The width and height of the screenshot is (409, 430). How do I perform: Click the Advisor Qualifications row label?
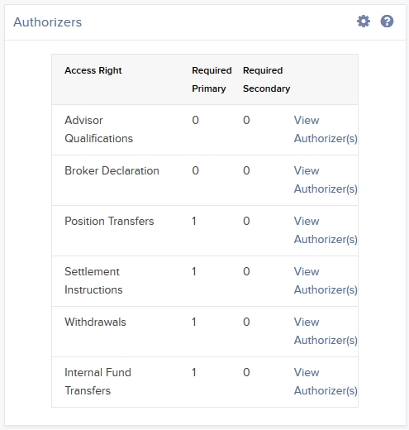coord(98,129)
